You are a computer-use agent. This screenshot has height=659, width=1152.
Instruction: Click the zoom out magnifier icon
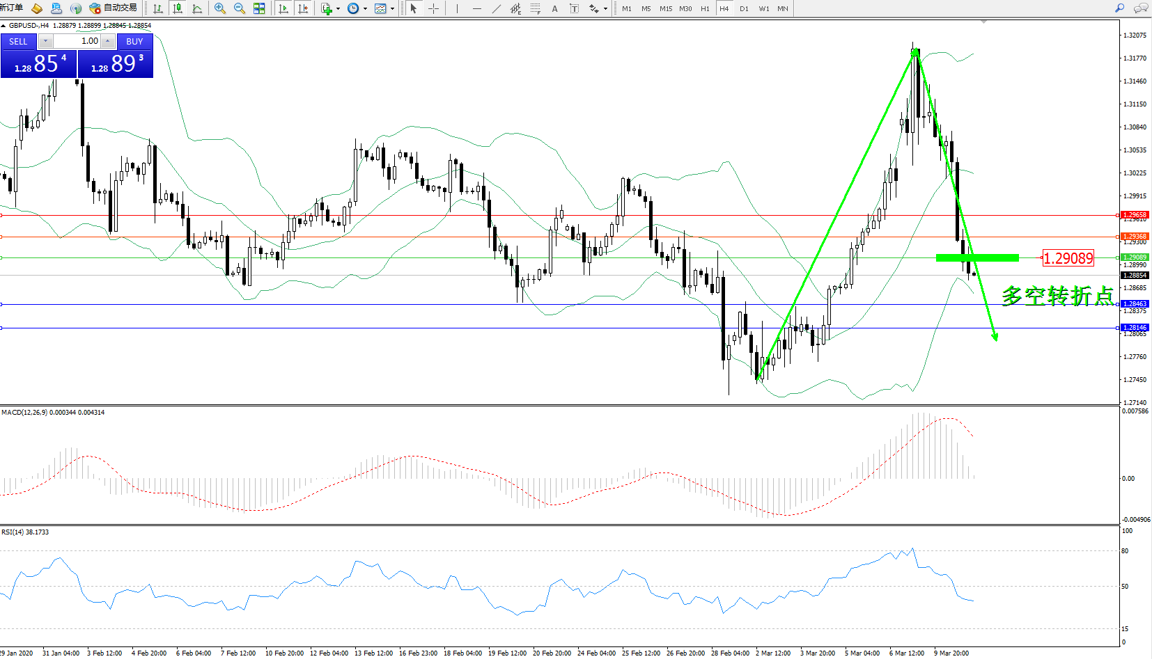pos(240,8)
